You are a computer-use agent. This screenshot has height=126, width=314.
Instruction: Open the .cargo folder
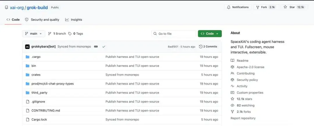pyautogui.click(x=36, y=57)
